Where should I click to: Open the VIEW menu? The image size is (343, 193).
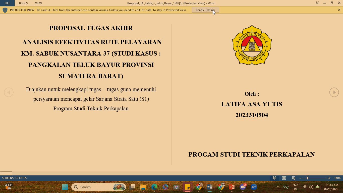pos(38,3)
